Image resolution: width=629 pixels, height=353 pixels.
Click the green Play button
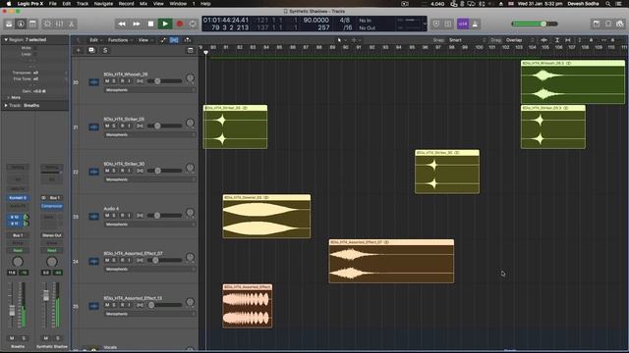165,24
